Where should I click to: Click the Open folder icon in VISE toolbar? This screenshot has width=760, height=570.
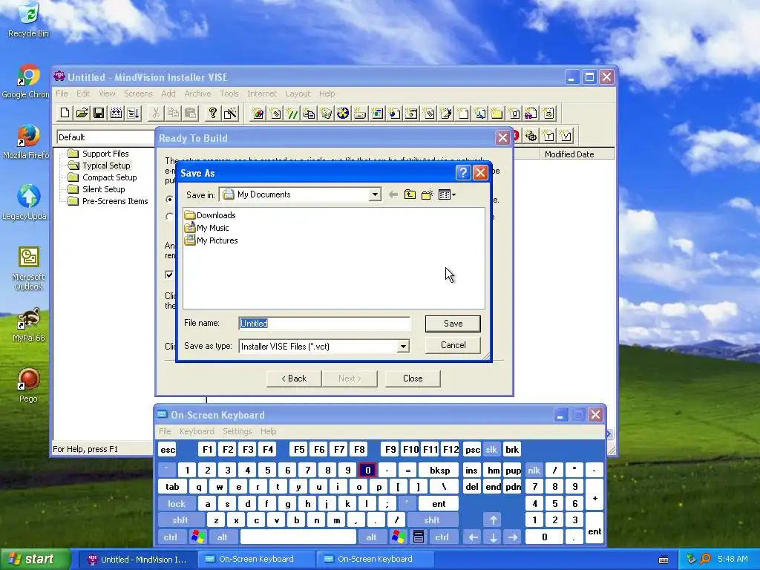82,113
